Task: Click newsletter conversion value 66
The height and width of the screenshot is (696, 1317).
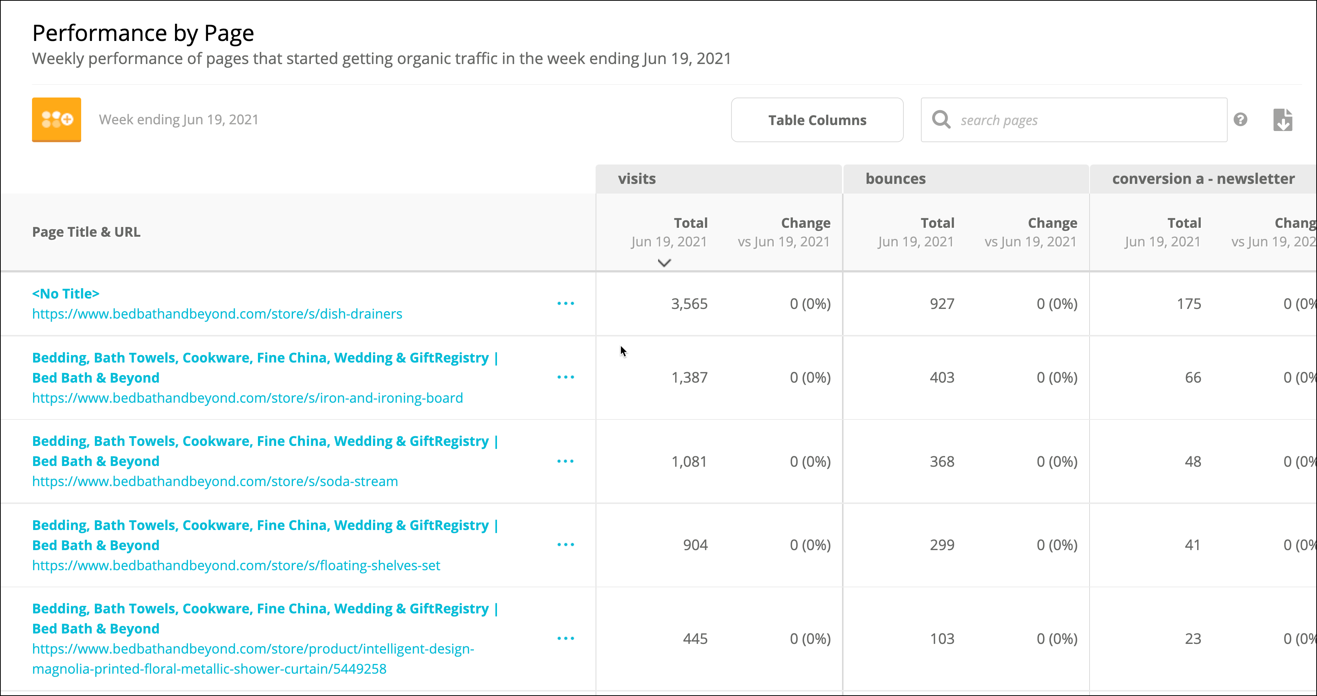Action: [1193, 377]
